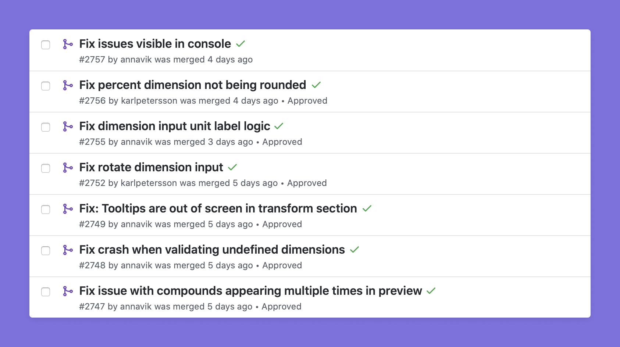Click merged icon next to 'Fix rotate dimension input'

pos(68,168)
